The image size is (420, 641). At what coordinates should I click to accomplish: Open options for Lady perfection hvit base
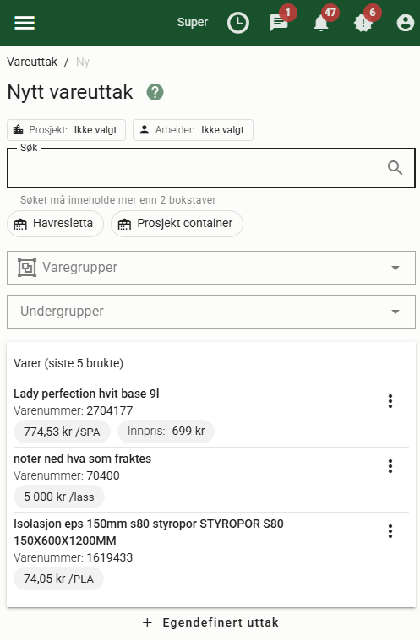(390, 401)
